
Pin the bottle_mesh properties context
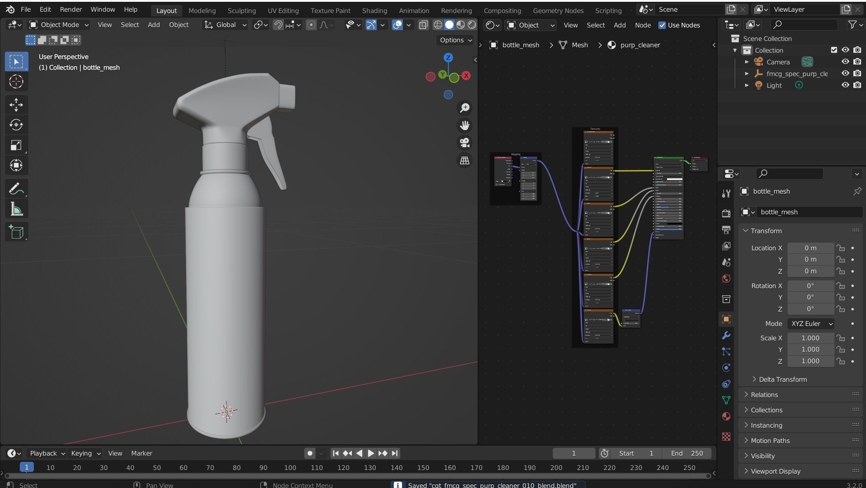857,191
